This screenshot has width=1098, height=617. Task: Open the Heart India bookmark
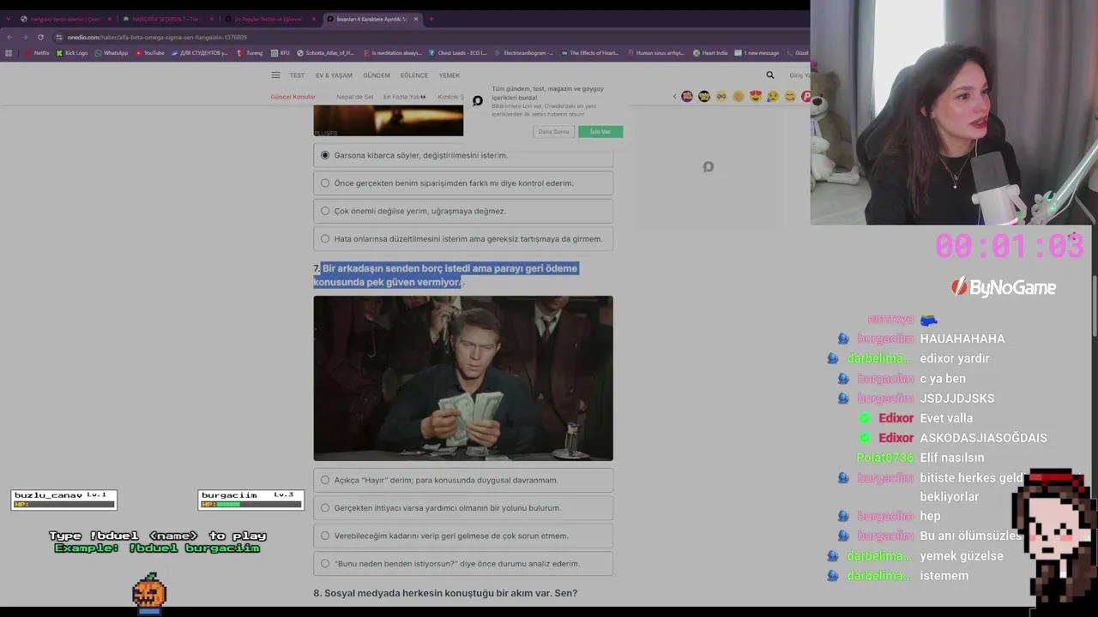pyautogui.click(x=710, y=53)
